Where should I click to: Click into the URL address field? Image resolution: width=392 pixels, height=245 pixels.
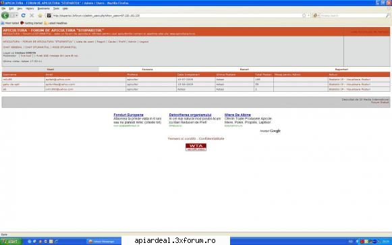pos(175,16)
